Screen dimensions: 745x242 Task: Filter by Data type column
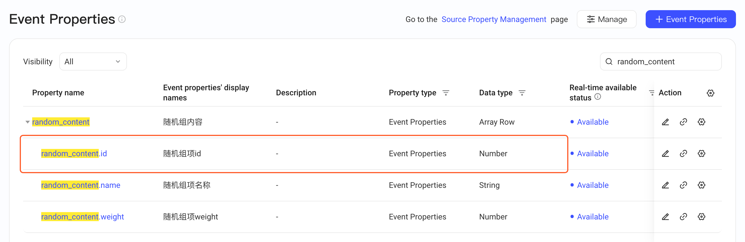522,93
